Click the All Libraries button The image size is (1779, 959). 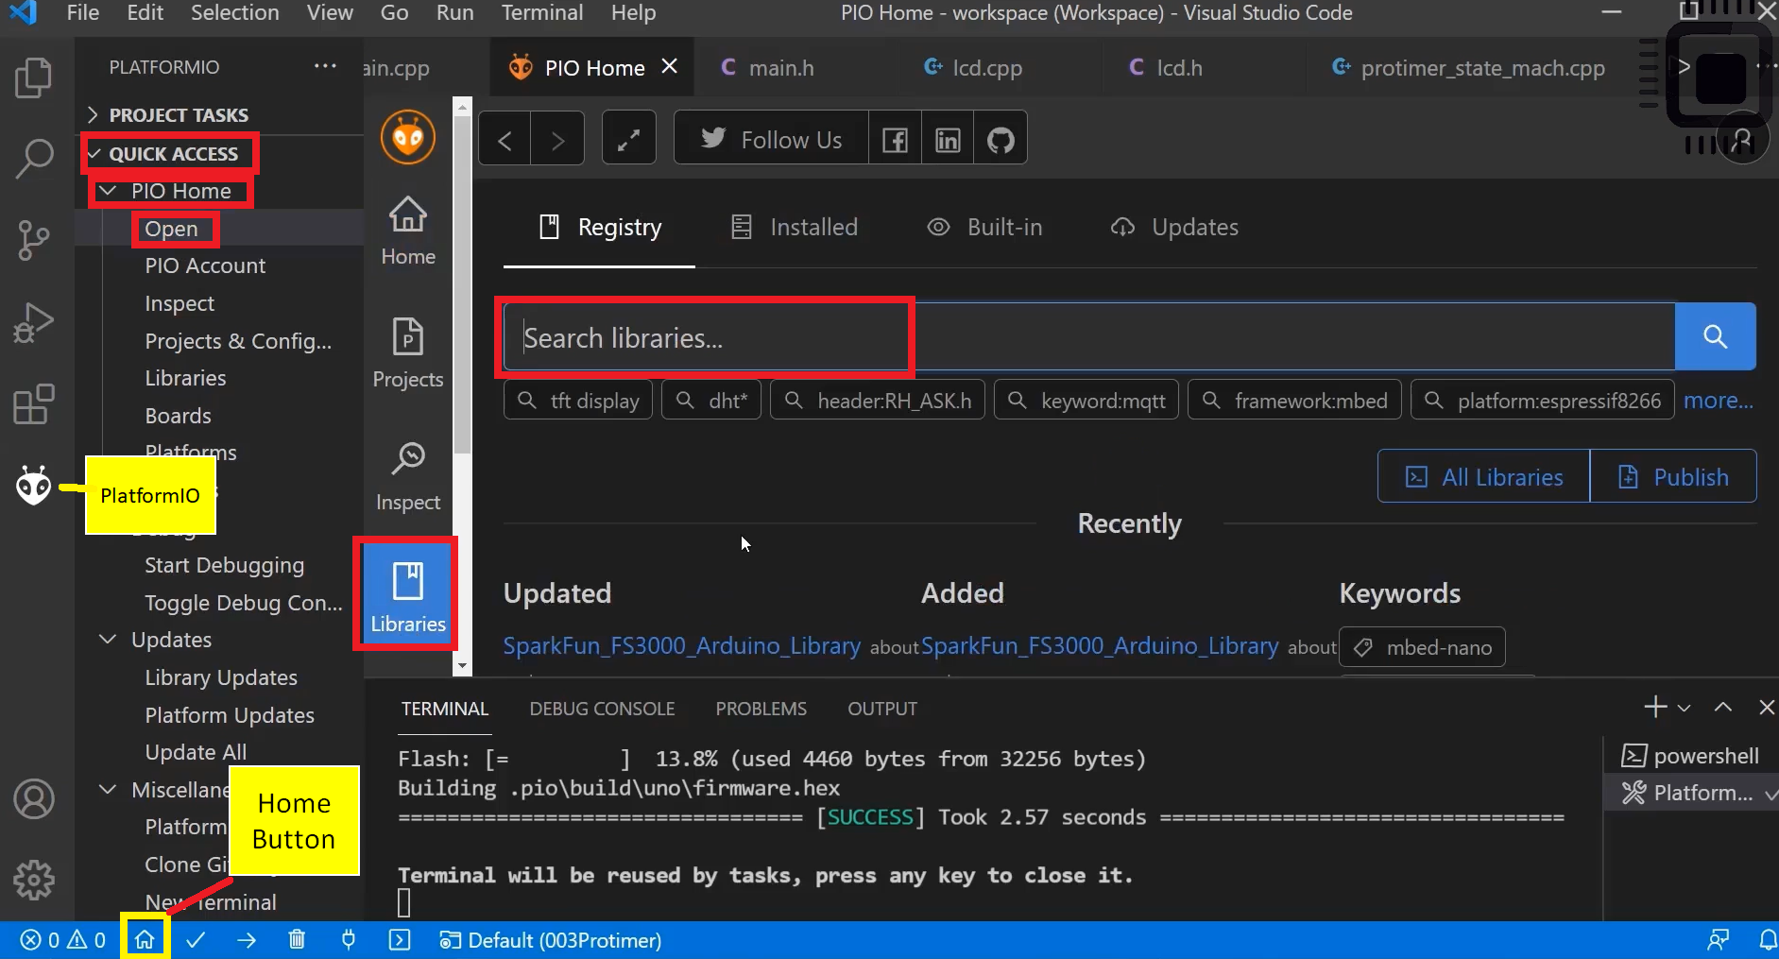(x=1483, y=476)
